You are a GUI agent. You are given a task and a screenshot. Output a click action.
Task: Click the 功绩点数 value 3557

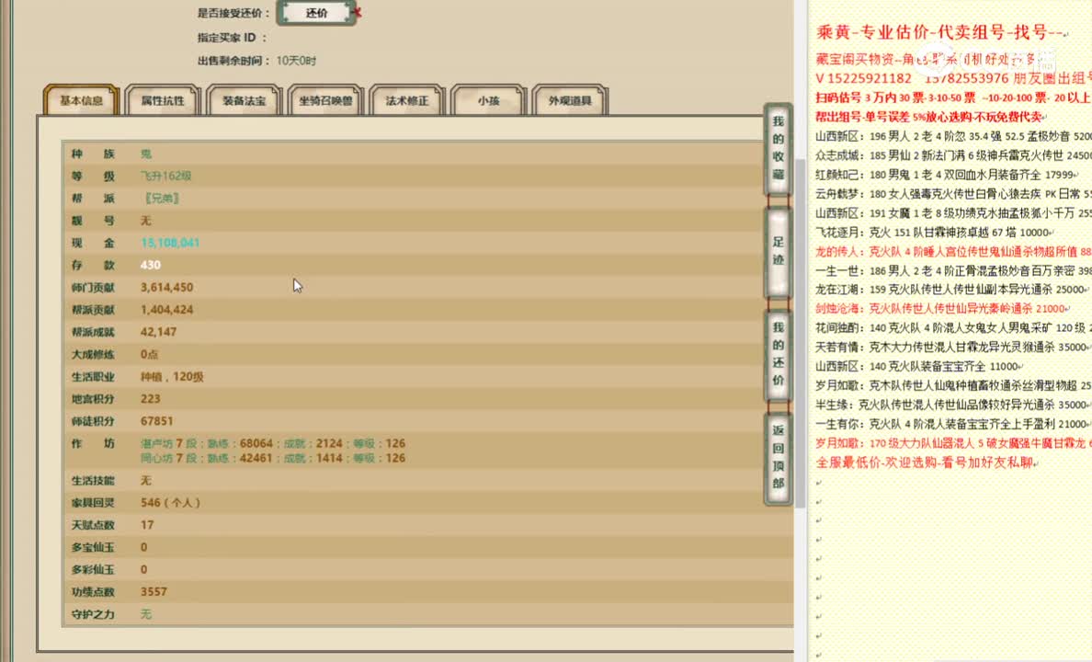point(154,591)
